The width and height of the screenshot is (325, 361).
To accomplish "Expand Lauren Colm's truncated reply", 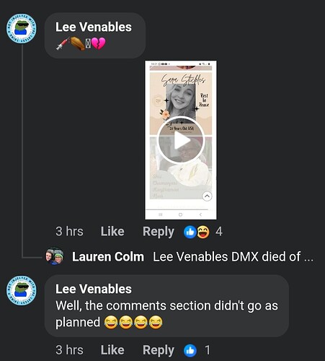I will click(x=233, y=257).
